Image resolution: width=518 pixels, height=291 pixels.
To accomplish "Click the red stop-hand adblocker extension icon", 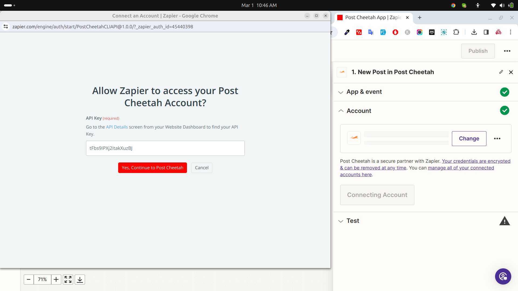I will (x=395, y=32).
